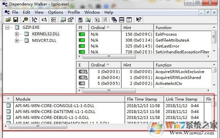Click the export icon for AcquireSRWLockExclusive
The width and height of the screenshot is (220, 138).
click(x=83, y=72)
